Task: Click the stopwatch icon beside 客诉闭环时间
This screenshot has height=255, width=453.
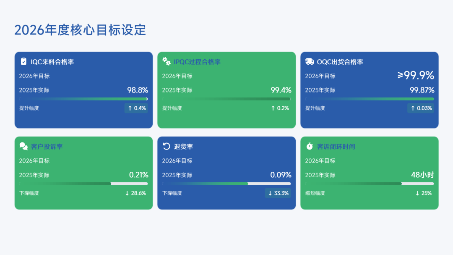Action: [310, 146]
